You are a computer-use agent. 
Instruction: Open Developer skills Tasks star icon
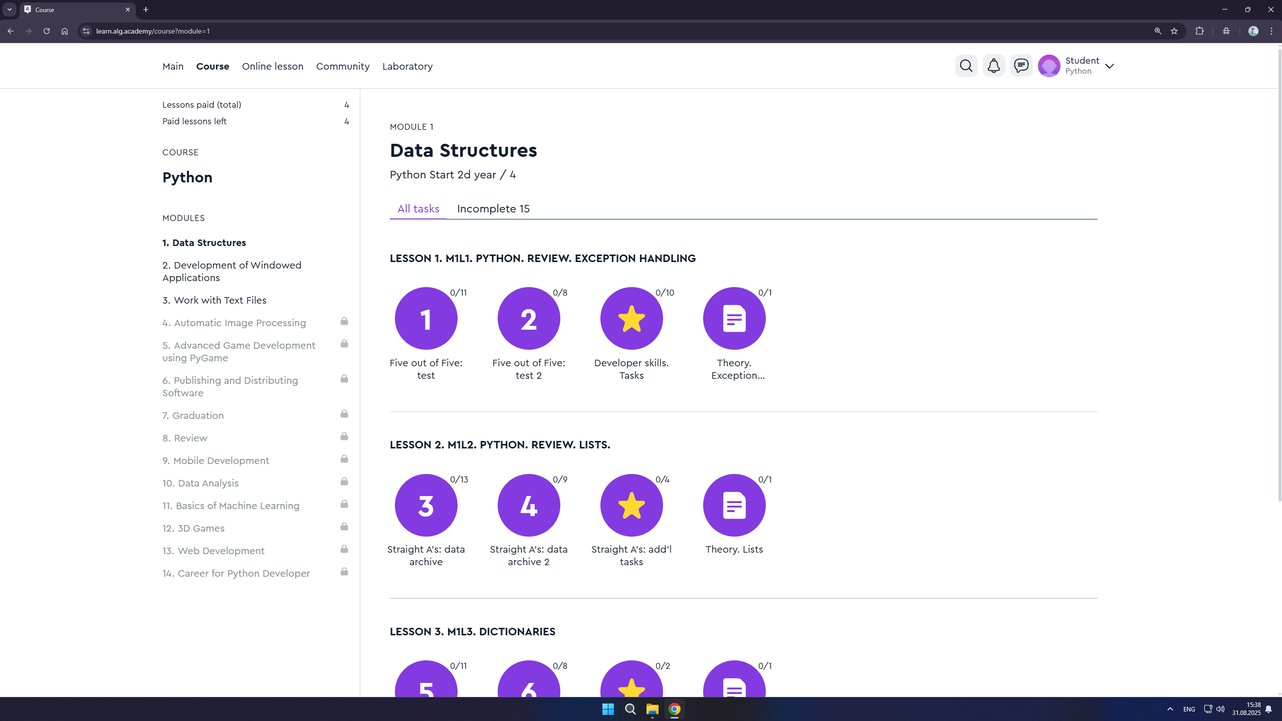click(631, 319)
